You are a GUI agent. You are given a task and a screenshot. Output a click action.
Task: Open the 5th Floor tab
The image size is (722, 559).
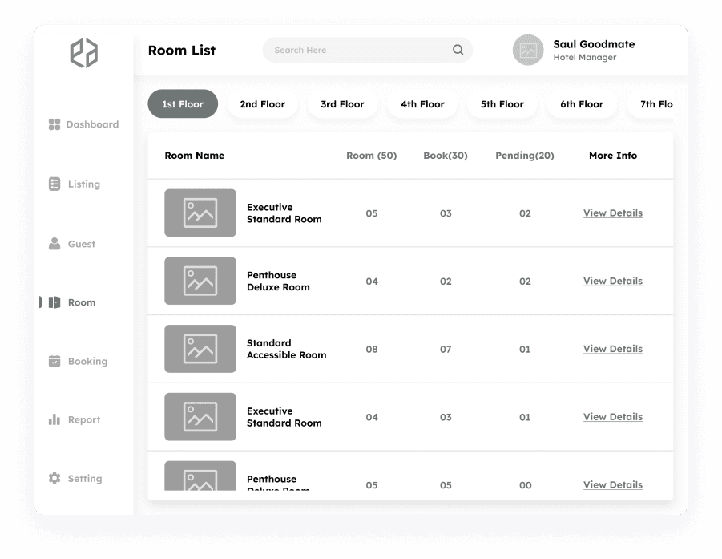(x=502, y=103)
